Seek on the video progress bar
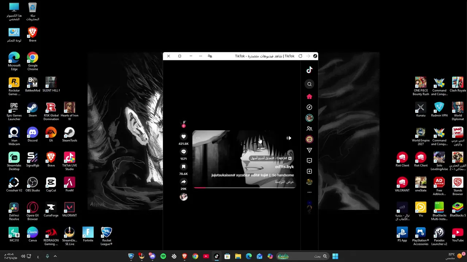Viewport: 467px width, 262px height. click(244, 187)
